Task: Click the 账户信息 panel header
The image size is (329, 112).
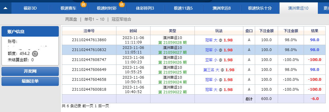Action: click(x=30, y=32)
